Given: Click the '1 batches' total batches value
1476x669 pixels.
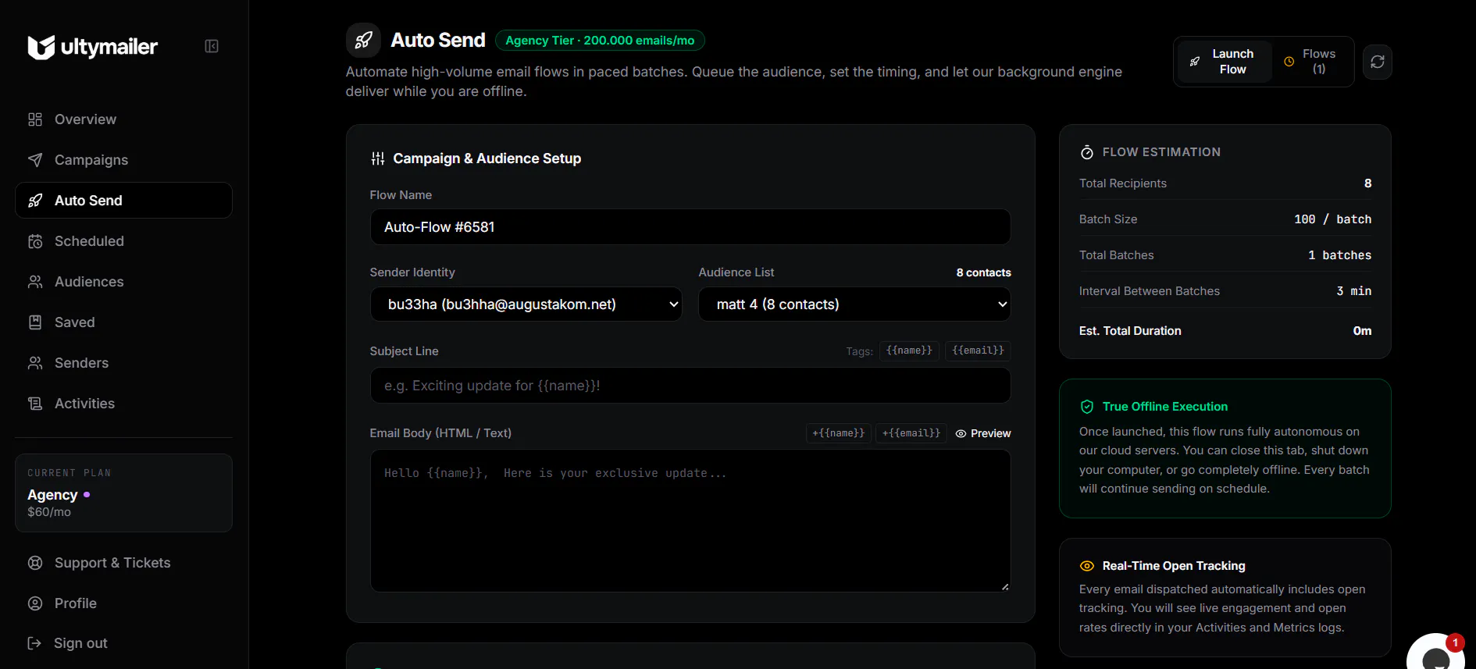Looking at the screenshot, I should click(x=1339, y=255).
